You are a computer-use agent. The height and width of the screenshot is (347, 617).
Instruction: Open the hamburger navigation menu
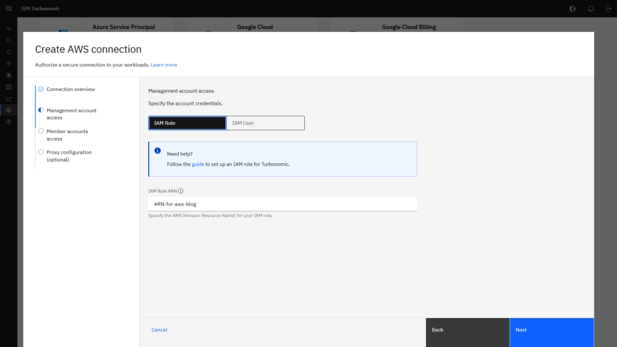pyautogui.click(x=8, y=8)
